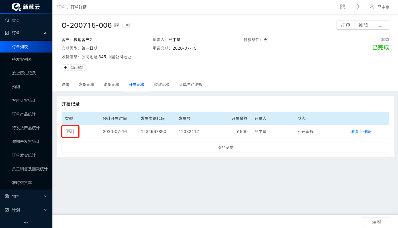The width and height of the screenshot is (398, 228).
Task: Show QR code beside order number O-200715-006
Action: pos(117,25)
